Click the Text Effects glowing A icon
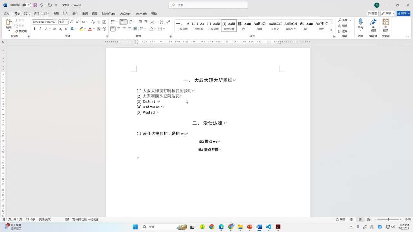 [x=72, y=29]
